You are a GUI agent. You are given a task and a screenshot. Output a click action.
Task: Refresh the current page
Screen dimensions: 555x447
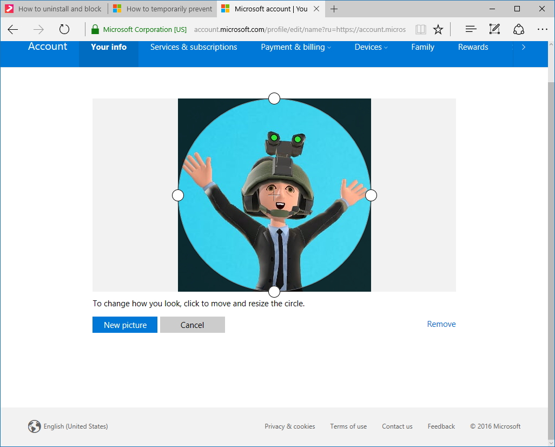[x=64, y=30]
